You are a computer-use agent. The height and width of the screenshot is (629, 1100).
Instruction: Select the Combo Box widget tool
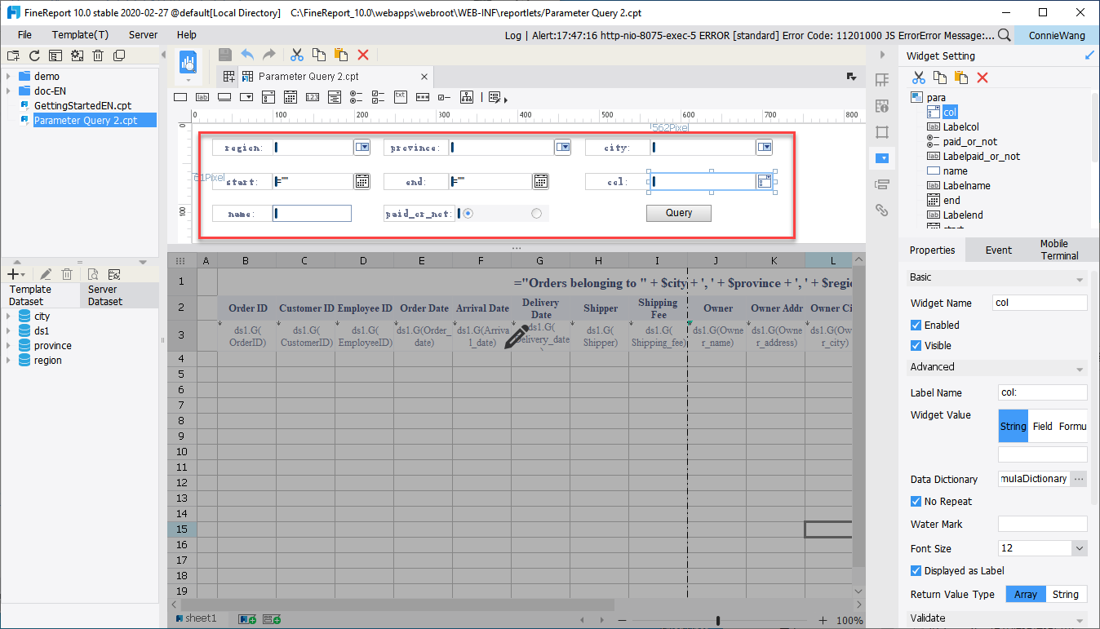246,96
